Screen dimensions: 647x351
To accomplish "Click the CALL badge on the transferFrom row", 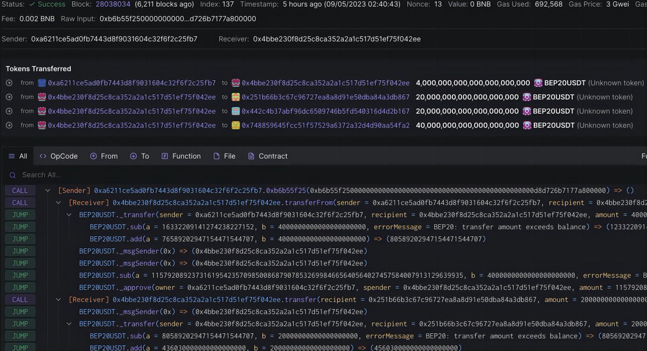I will tap(20, 203).
